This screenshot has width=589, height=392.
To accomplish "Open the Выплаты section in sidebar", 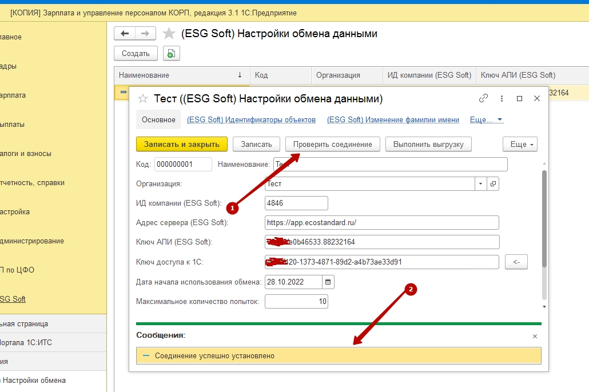I will click(12, 125).
